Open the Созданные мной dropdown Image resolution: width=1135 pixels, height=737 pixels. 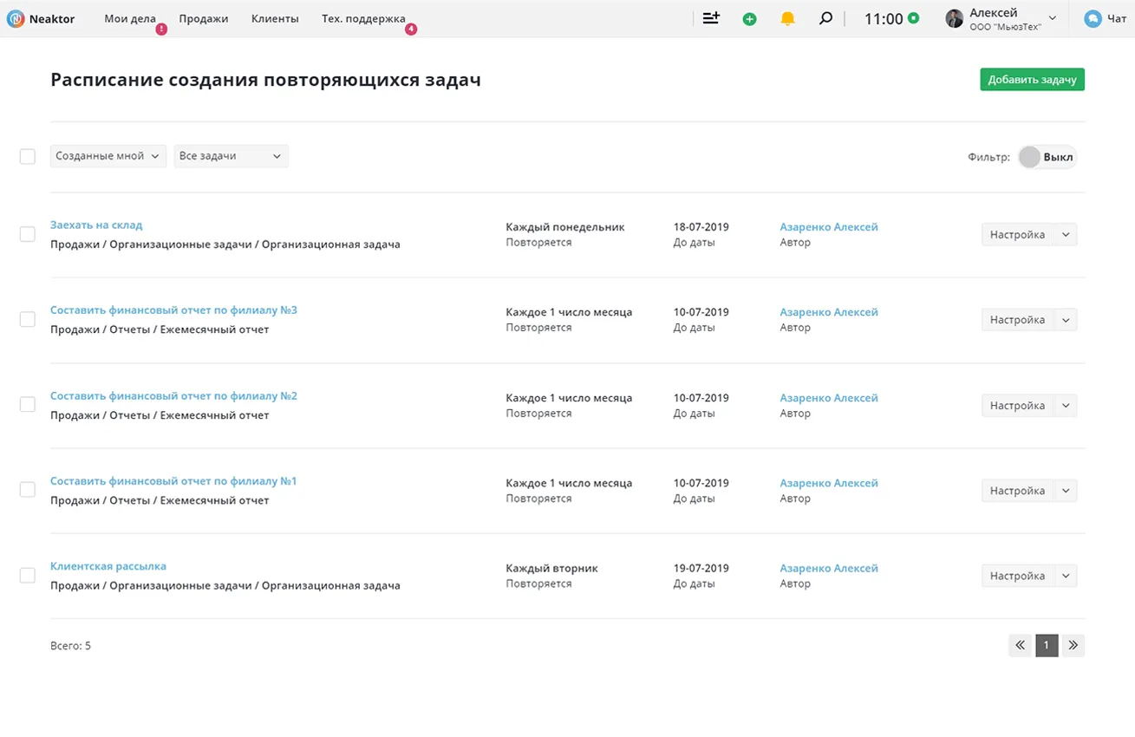click(108, 156)
